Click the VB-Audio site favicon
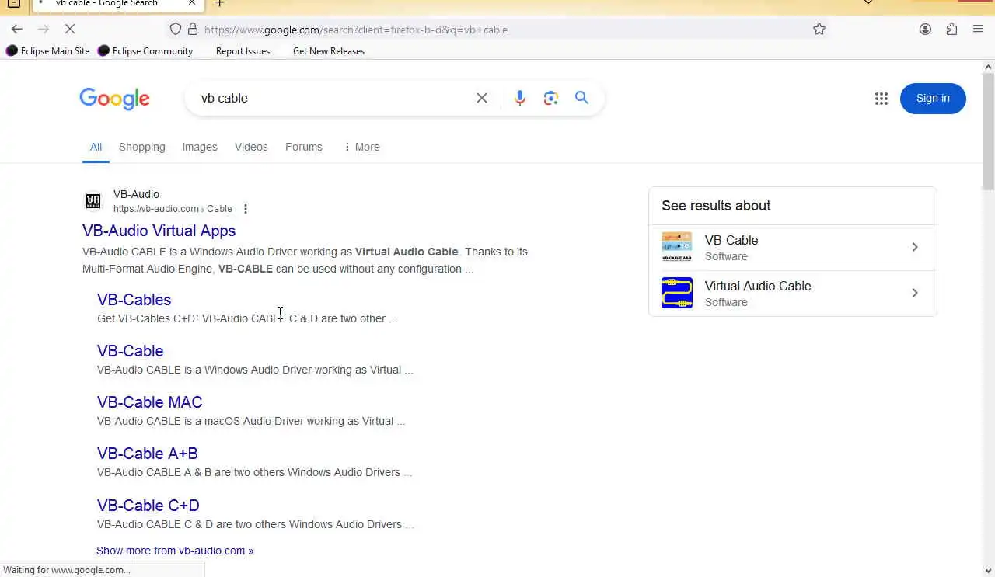 click(x=93, y=201)
